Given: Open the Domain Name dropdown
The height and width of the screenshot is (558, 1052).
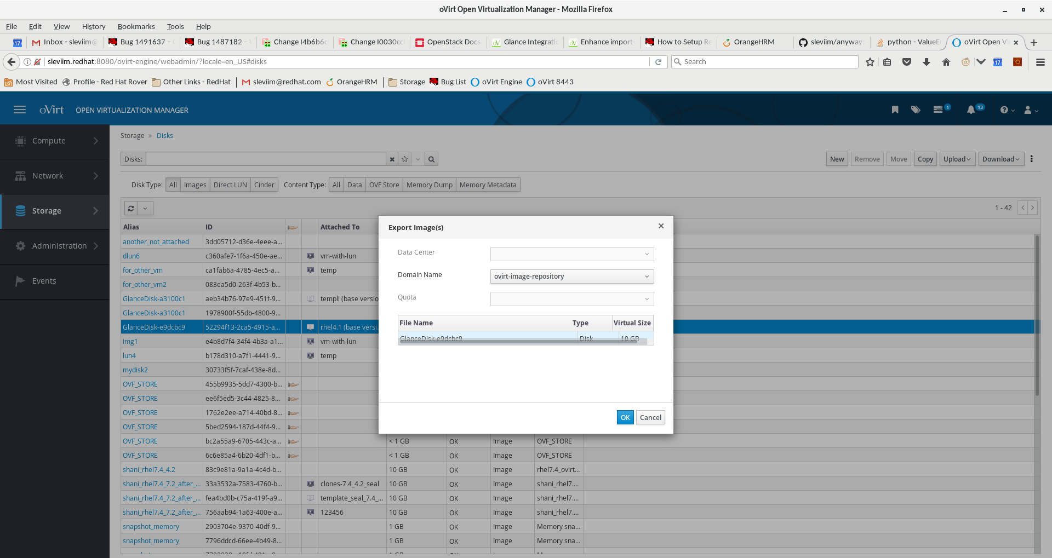Looking at the screenshot, I should pos(571,277).
